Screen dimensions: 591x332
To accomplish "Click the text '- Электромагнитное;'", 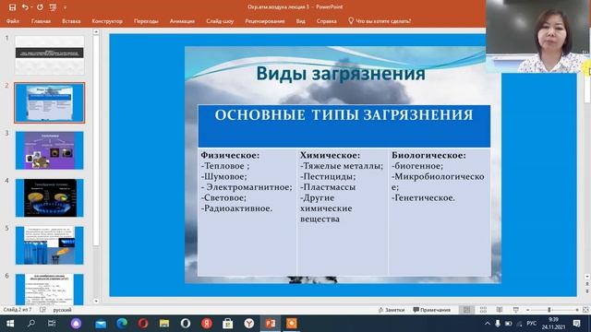I will pos(247,187).
